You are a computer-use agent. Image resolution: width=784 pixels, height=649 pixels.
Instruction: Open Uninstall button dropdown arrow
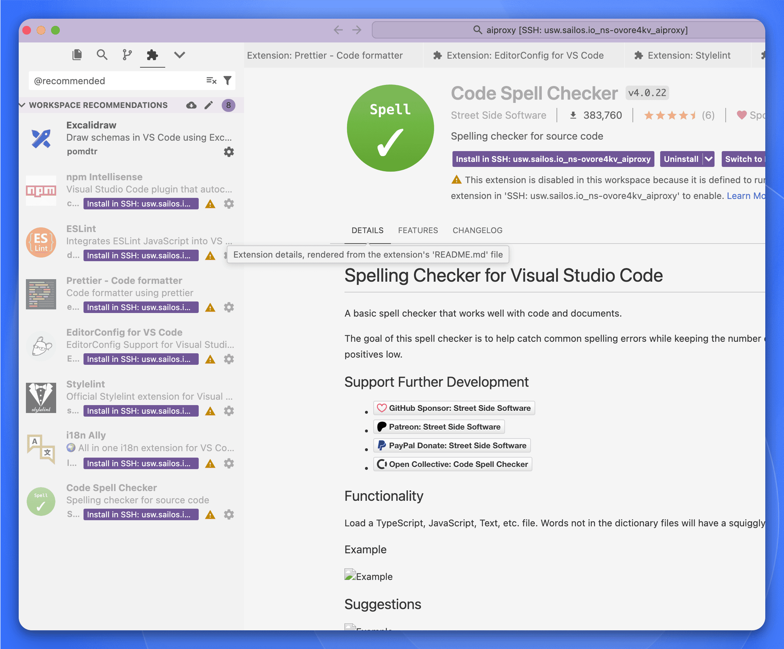tap(708, 159)
